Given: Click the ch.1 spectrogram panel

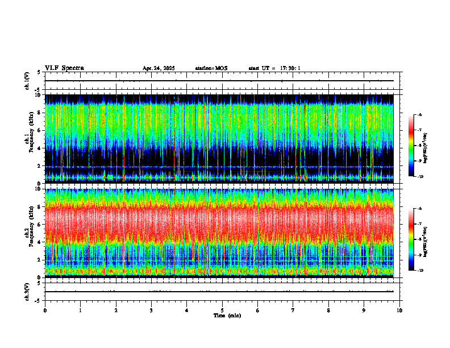Looking at the screenshot, I should point(219,139).
